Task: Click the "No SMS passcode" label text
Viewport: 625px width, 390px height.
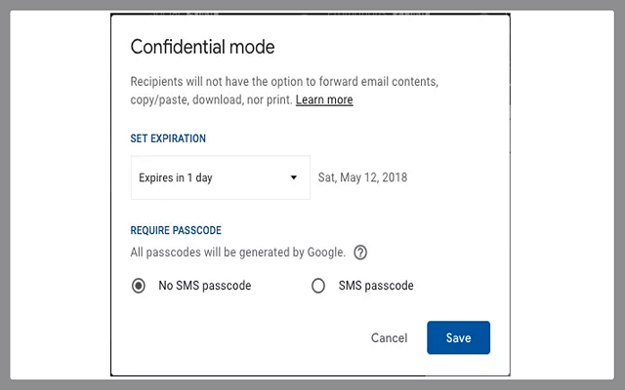Action: click(x=205, y=286)
